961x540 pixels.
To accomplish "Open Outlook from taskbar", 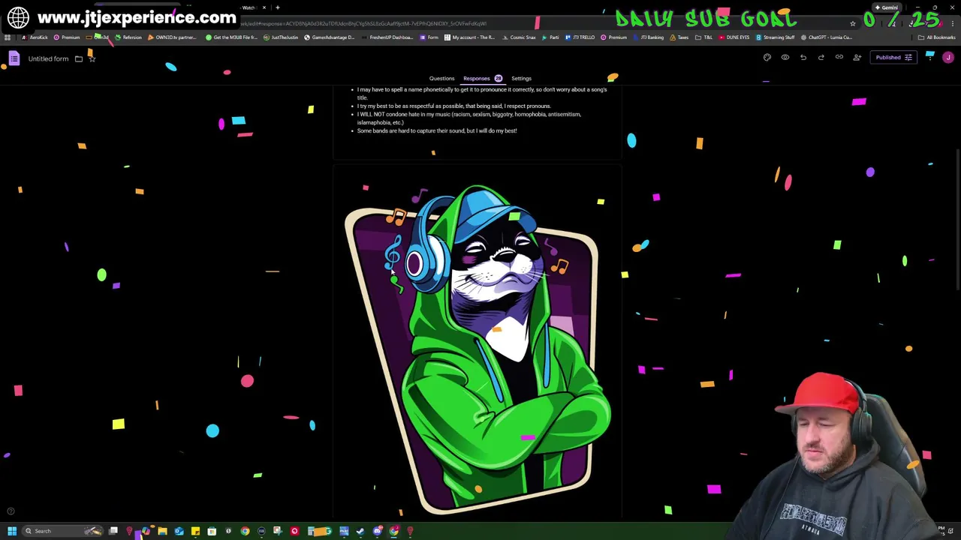I will click(179, 531).
